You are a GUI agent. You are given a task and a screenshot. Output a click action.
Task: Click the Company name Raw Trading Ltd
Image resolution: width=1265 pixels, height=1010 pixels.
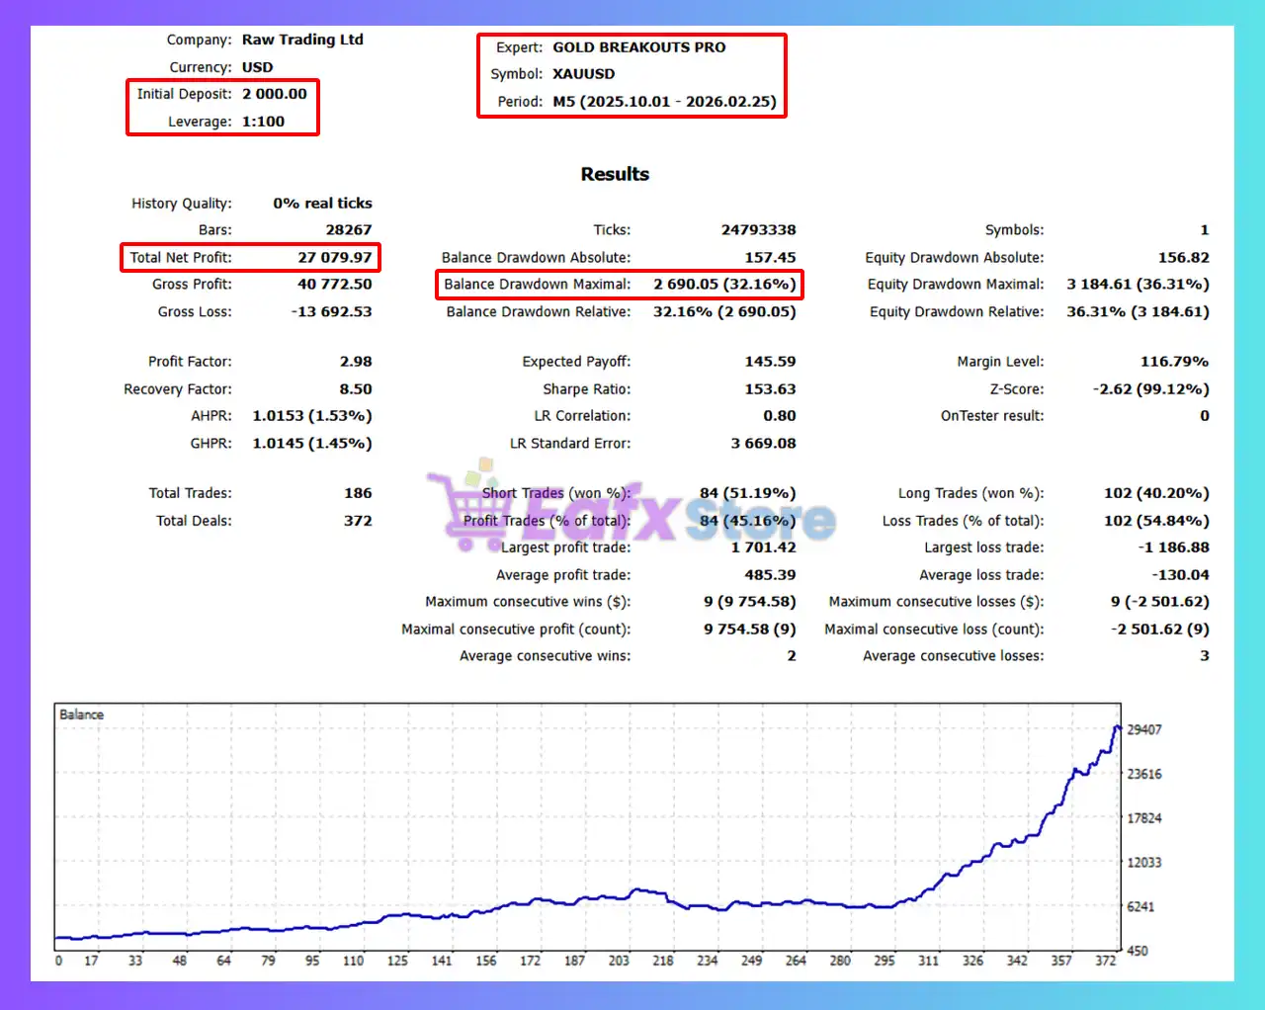302,40
